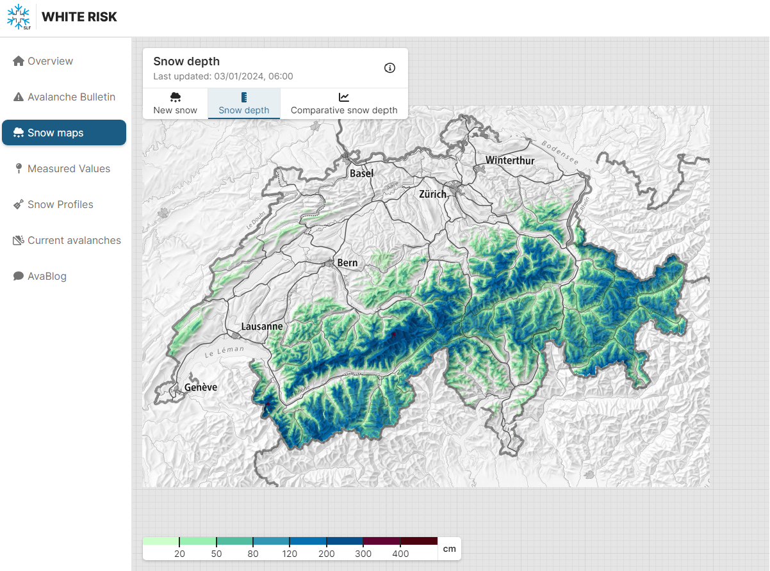Switch to the New snow tab
770x571 pixels.
(176, 104)
